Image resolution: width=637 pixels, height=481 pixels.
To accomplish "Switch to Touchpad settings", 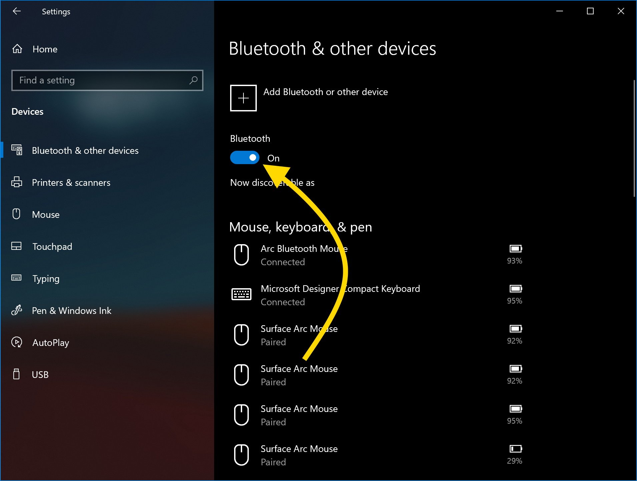I will [52, 247].
